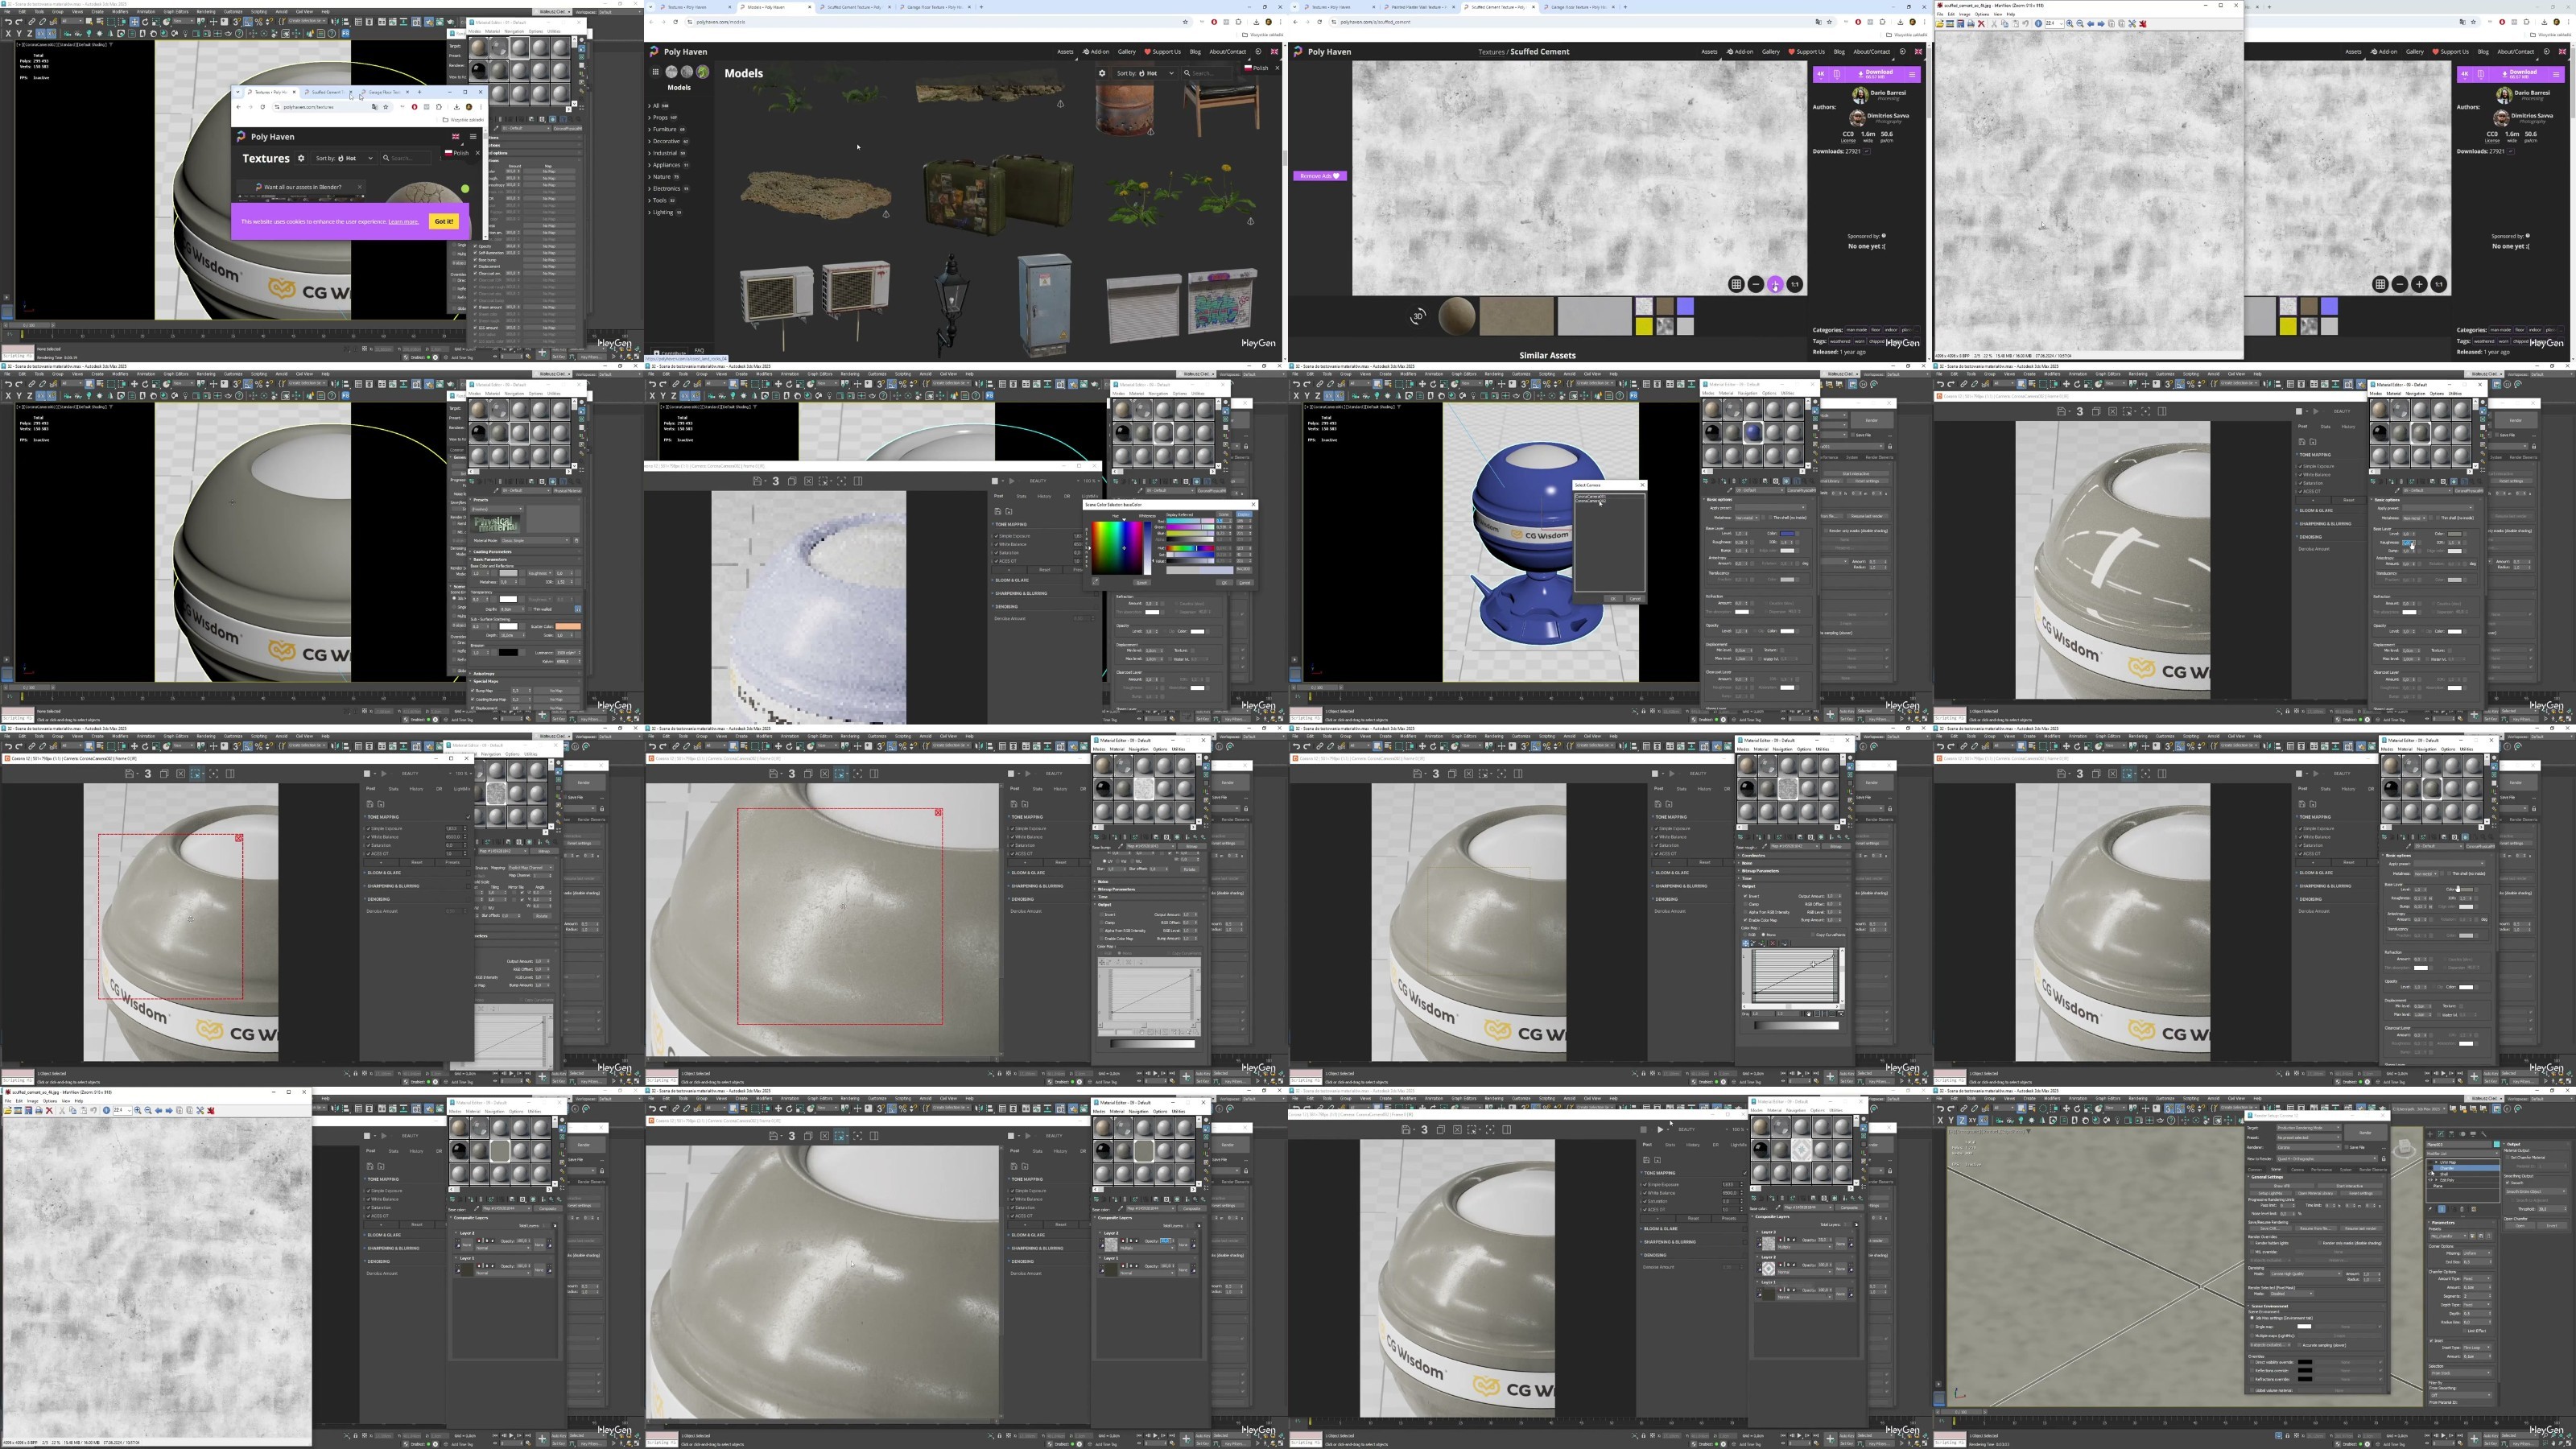Open settings gear beside the Models heading

tap(1102, 73)
